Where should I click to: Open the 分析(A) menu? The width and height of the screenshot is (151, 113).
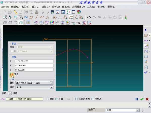pyautogui.click(x=56, y=7)
